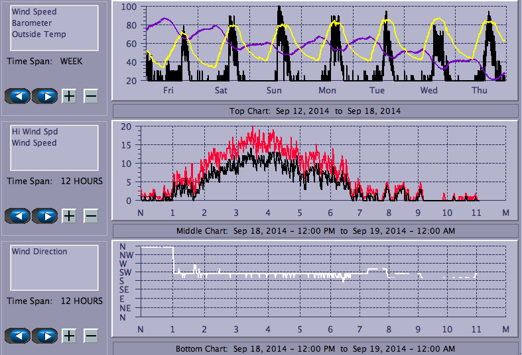Select Wind Speed in the top chart list
The image size is (522, 355).
pos(34,12)
